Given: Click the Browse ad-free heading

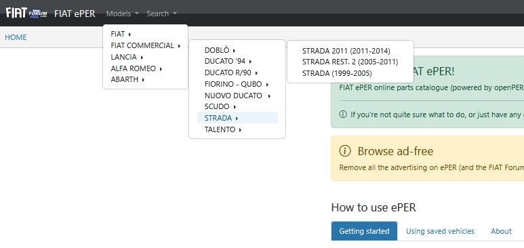Looking at the screenshot, I should [x=395, y=151].
